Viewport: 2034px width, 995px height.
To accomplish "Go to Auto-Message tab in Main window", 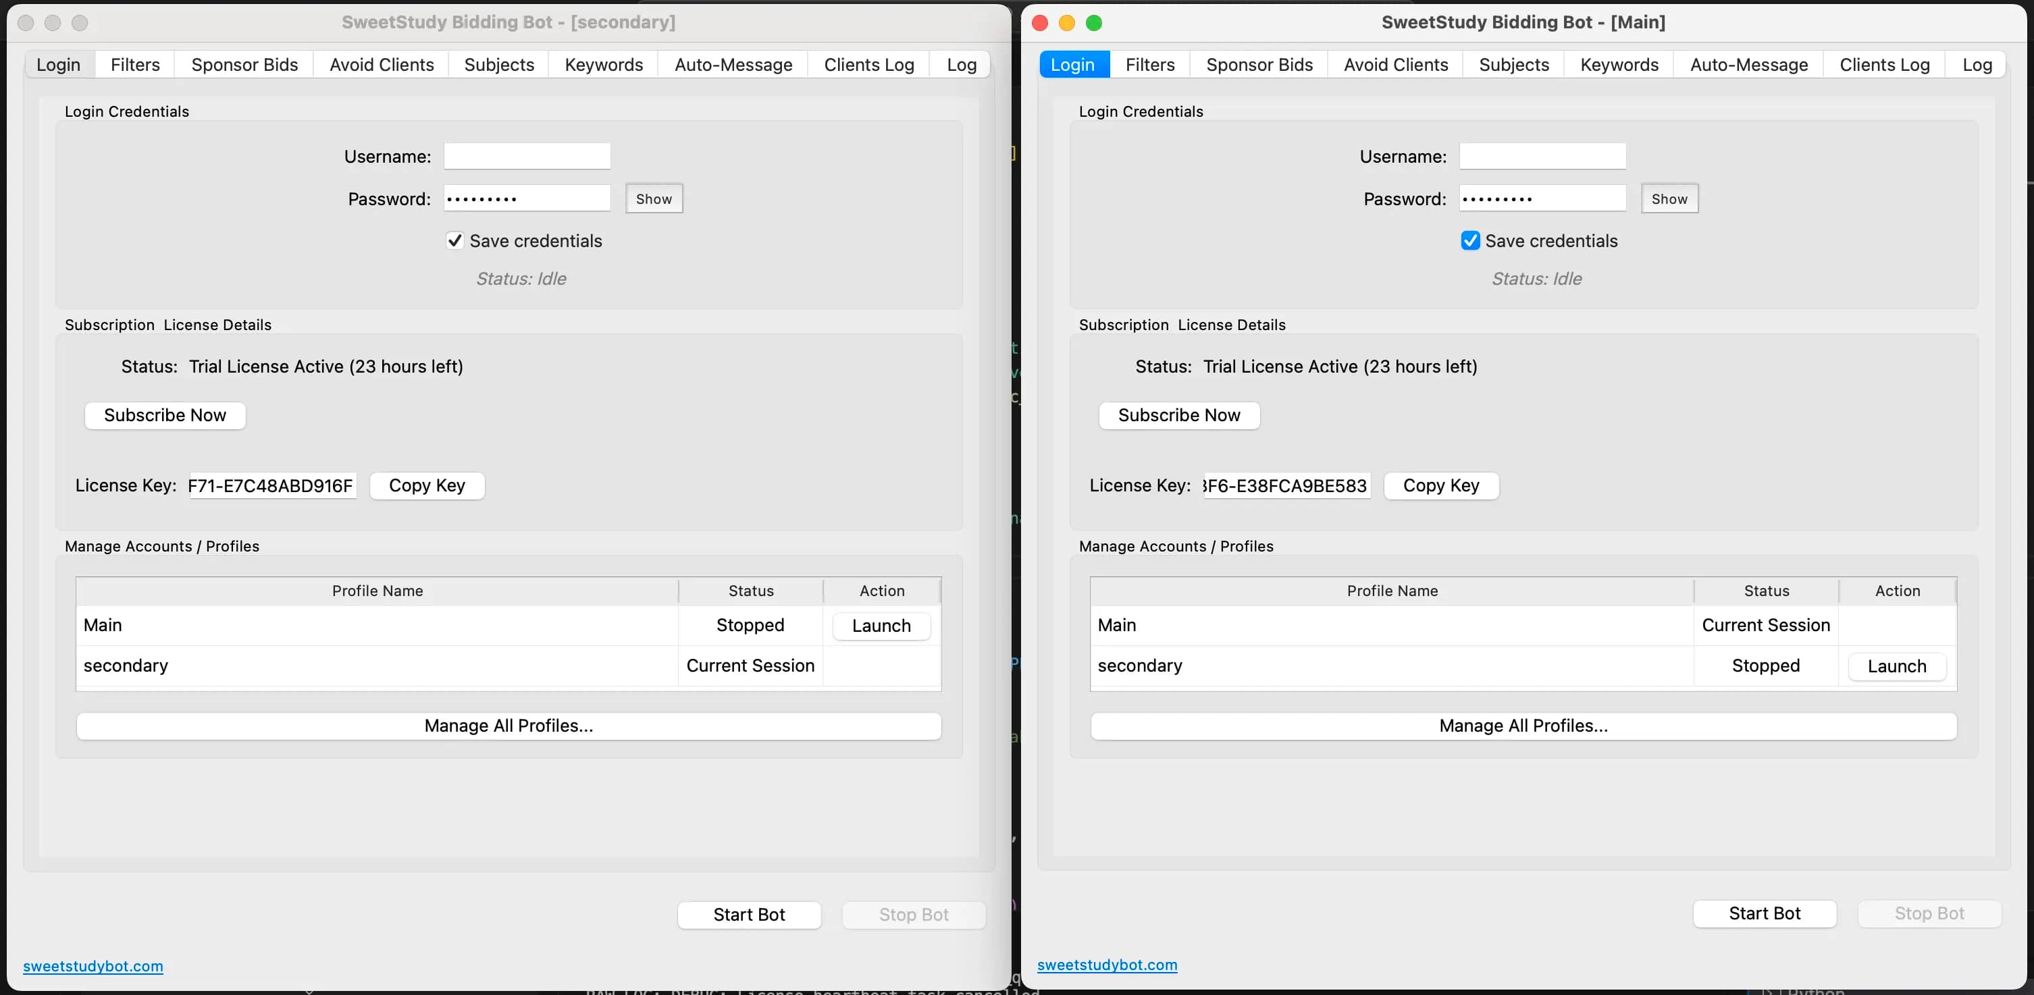I will coord(1749,65).
